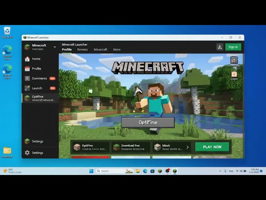266x200 pixels.
Task: Expand the Minecraft account dropdown chevron
Action: click(54, 47)
